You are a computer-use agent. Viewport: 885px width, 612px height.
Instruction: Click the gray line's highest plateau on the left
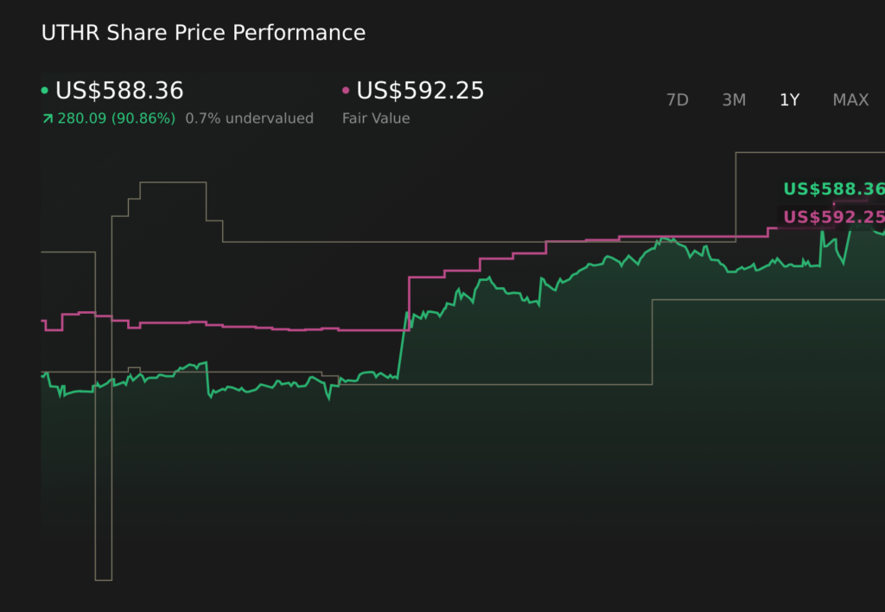click(173, 182)
